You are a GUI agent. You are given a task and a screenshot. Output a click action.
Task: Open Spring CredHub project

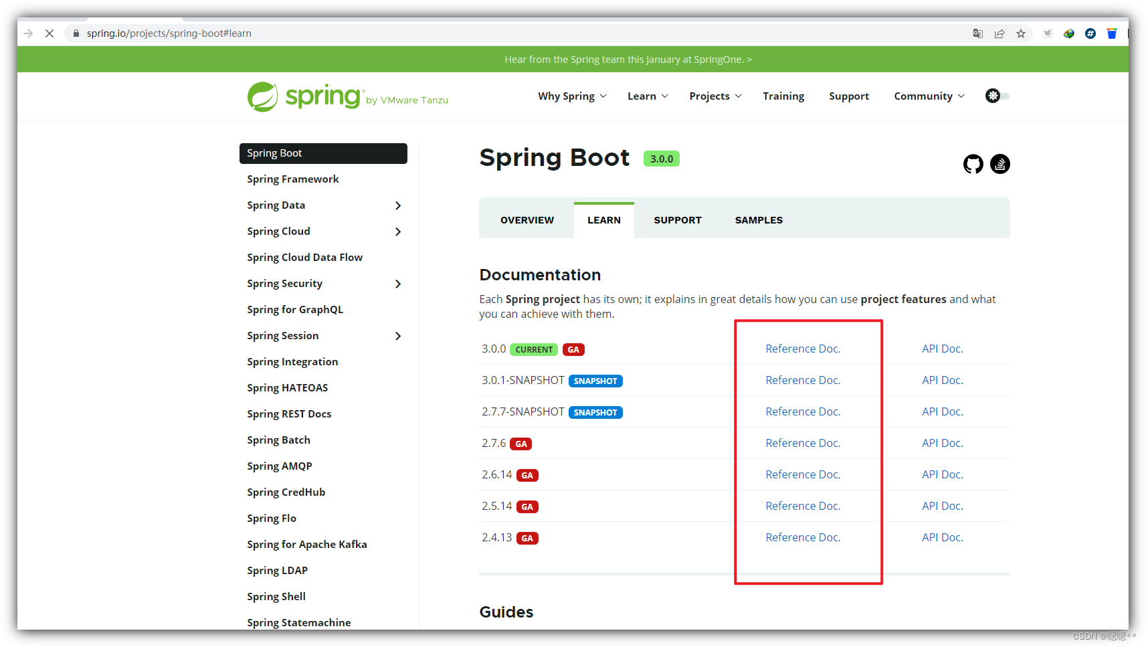(x=286, y=492)
